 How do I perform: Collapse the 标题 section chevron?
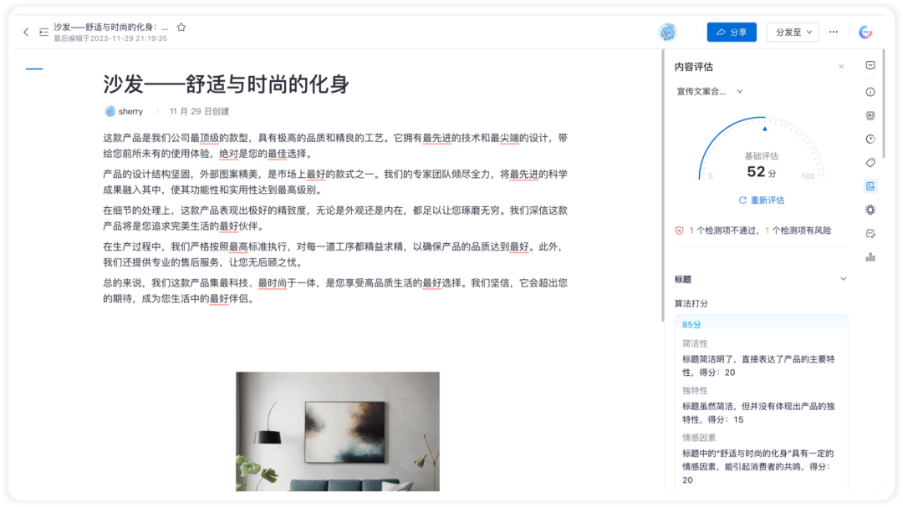[x=843, y=279]
